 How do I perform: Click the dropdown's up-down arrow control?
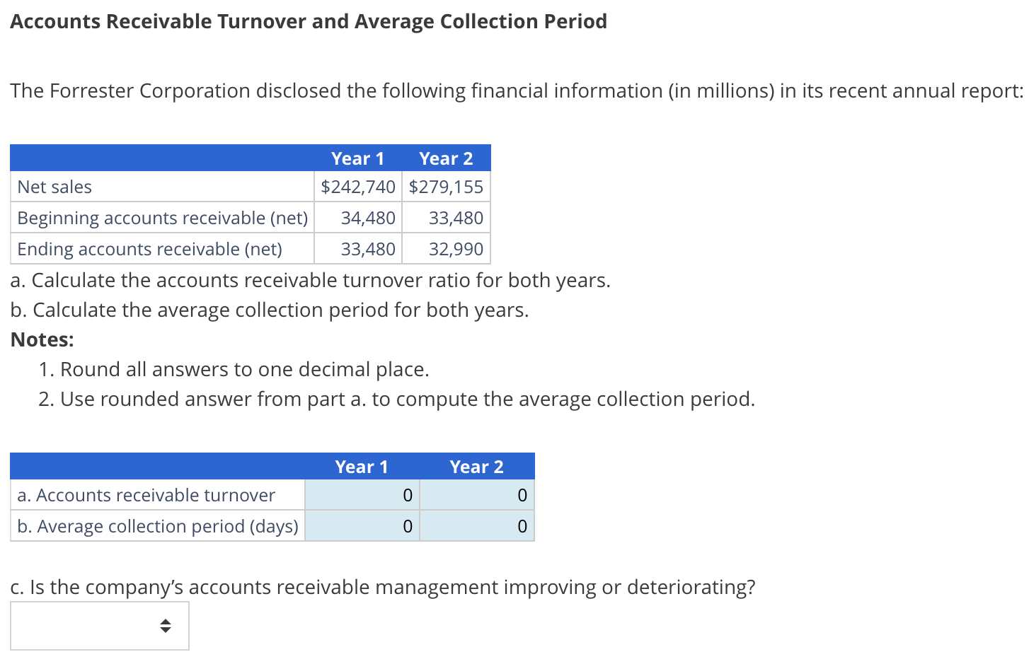coord(164,625)
